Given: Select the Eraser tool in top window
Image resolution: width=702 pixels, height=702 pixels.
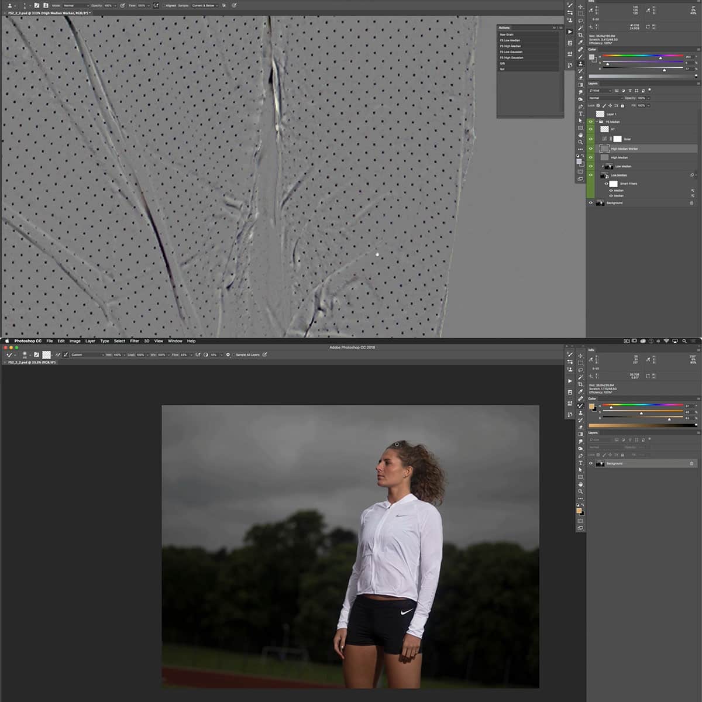Looking at the screenshot, I should pyautogui.click(x=580, y=78).
